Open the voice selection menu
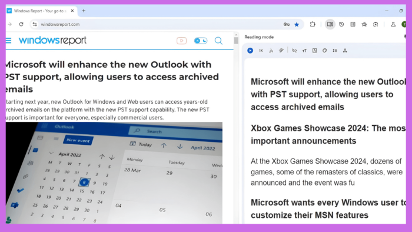 point(271,51)
